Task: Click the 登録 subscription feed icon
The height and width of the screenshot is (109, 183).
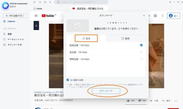Action: pos(4,34)
